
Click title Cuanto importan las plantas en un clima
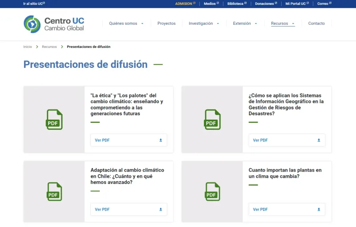pyautogui.click(x=285, y=173)
